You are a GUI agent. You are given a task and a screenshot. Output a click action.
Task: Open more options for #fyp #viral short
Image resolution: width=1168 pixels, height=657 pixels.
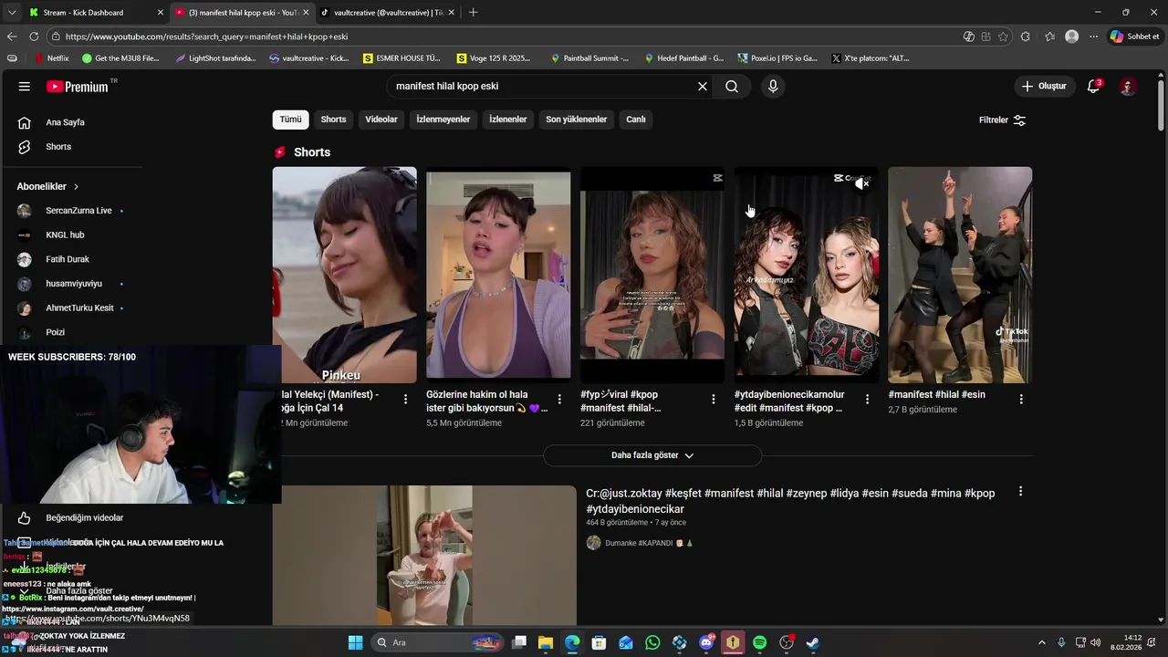(714, 400)
